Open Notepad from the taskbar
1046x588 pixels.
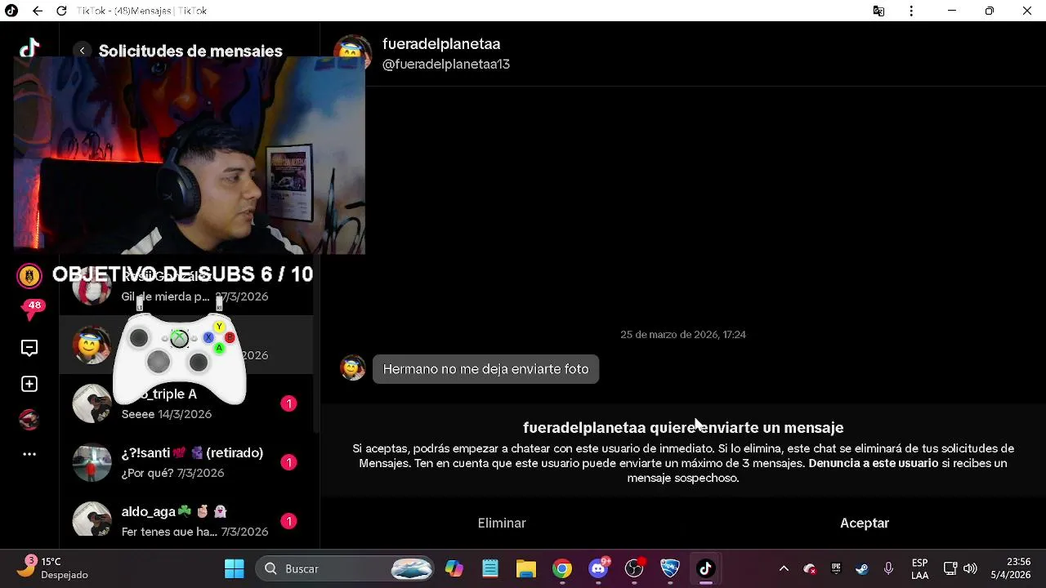(x=490, y=568)
